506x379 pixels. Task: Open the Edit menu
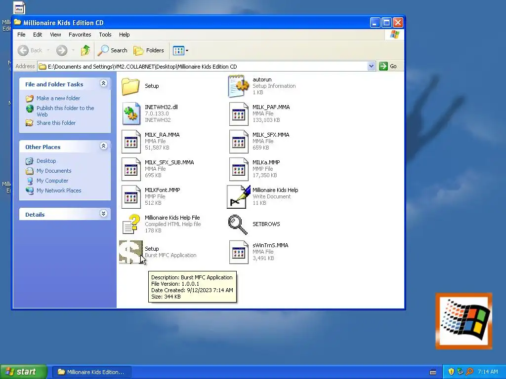pyautogui.click(x=38, y=35)
